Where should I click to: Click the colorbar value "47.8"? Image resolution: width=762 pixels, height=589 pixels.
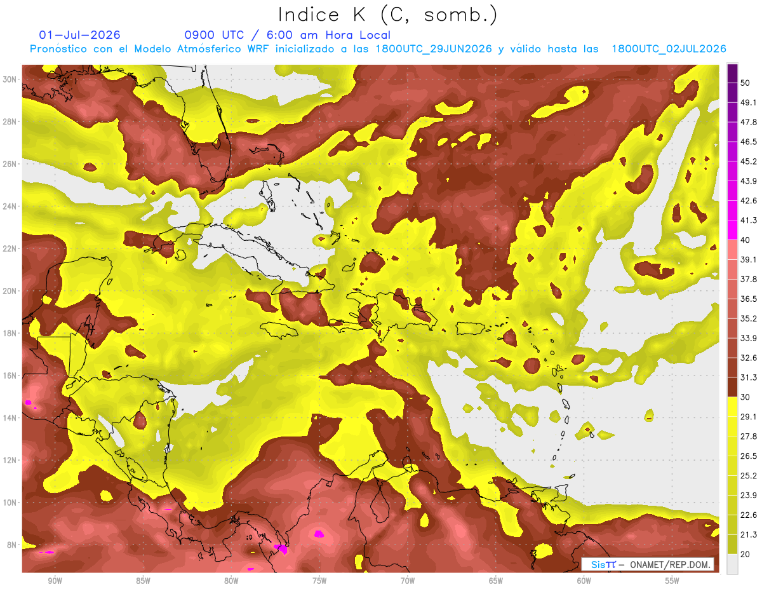[x=747, y=122]
